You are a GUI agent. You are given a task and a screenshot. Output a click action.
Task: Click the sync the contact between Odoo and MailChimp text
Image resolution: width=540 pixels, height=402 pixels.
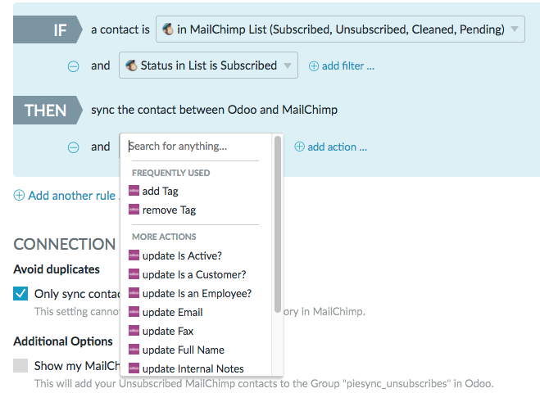tap(214, 110)
